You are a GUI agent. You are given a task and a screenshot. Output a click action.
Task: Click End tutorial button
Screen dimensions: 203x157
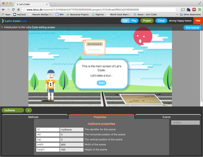pyautogui.click(x=192, y=28)
